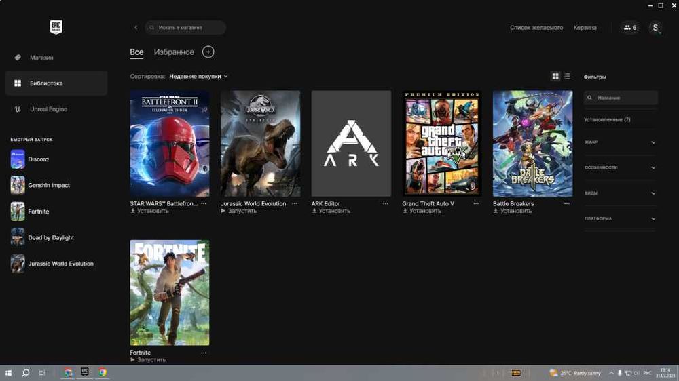Open options menu for STAR WARS Battlefront
Image resolution: width=679 pixels, height=381 pixels.
[x=204, y=203]
